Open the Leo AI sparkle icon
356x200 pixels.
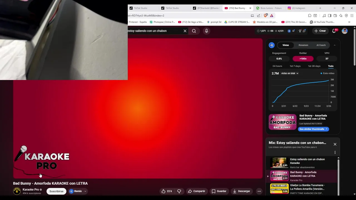click(x=341, y=16)
